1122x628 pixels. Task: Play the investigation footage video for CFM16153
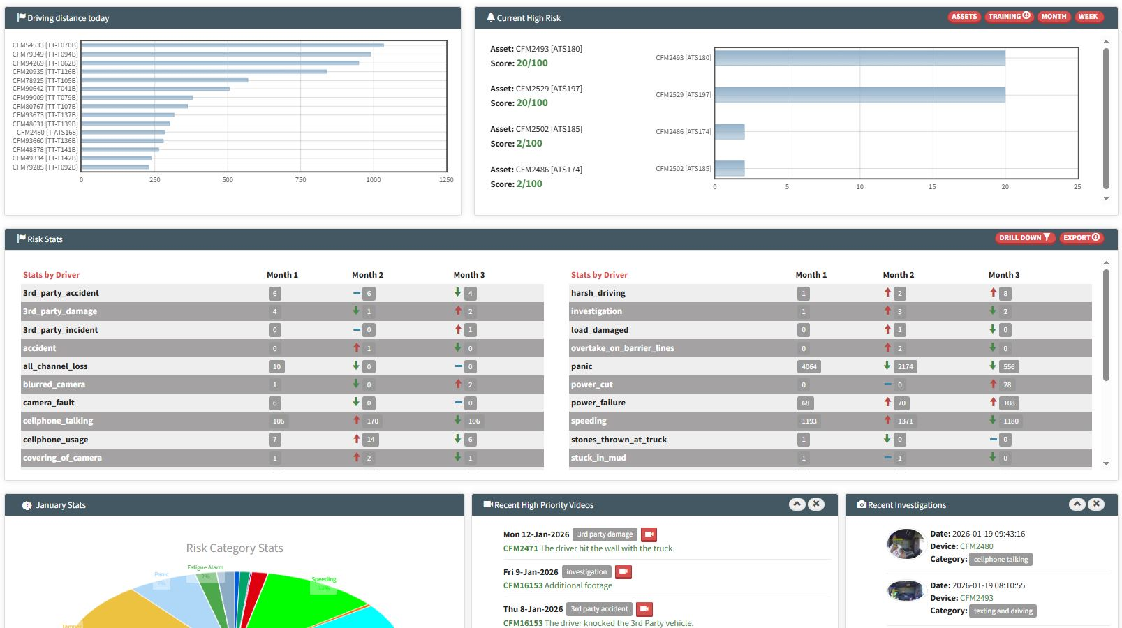(622, 571)
